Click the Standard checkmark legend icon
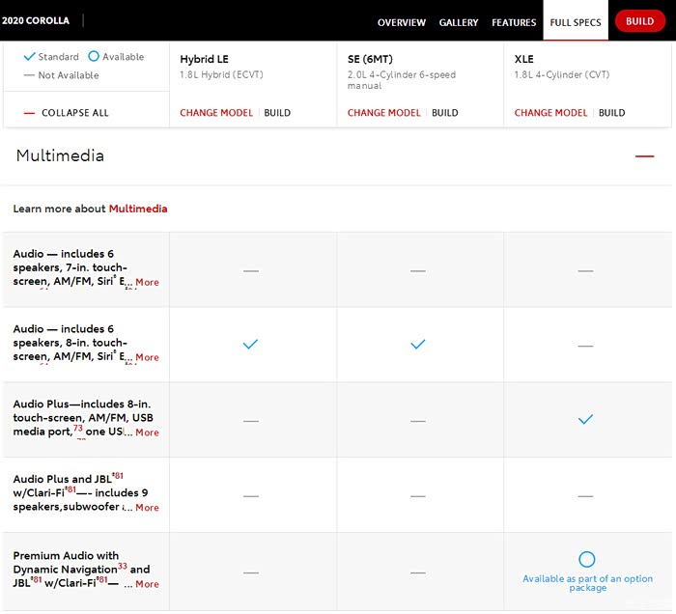 click(x=29, y=57)
